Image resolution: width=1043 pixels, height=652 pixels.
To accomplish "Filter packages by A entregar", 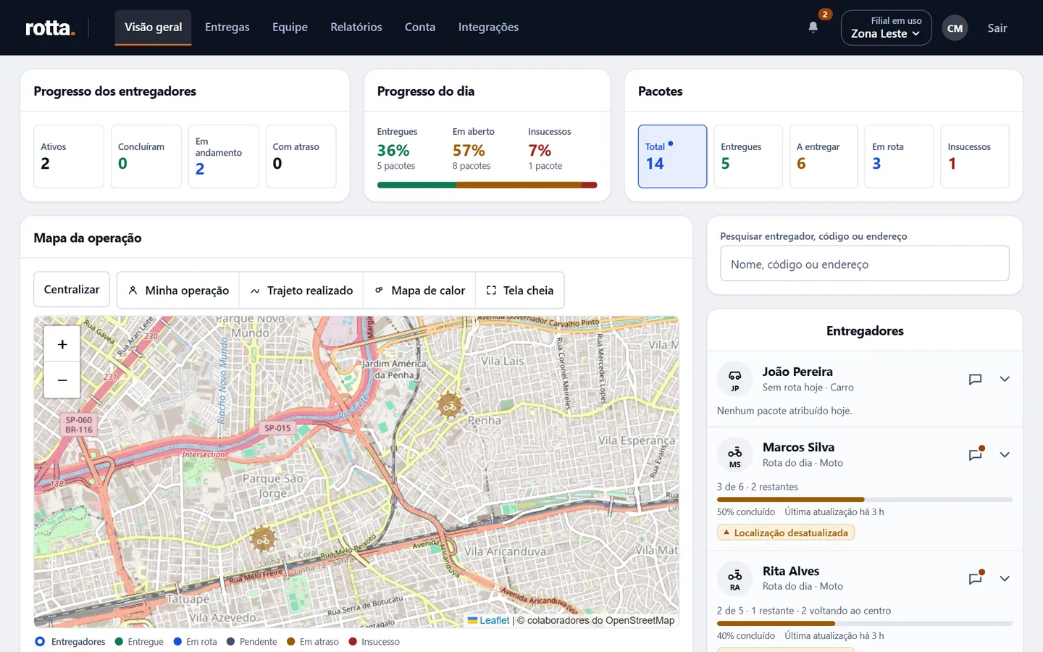I will click(x=824, y=156).
